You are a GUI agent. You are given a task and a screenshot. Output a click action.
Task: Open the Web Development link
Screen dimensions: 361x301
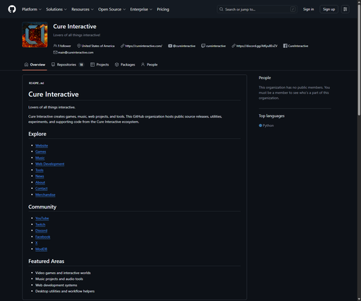[x=50, y=164]
